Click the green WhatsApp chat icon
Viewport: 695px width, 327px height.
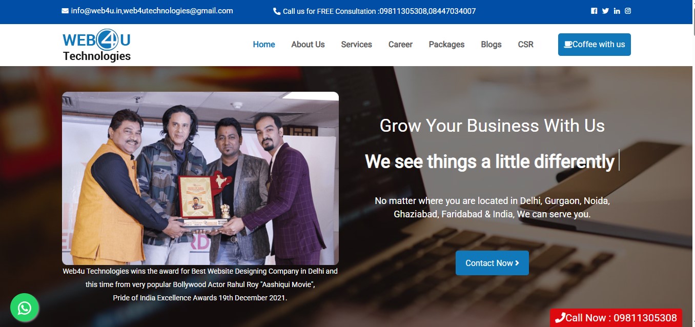[x=25, y=308]
